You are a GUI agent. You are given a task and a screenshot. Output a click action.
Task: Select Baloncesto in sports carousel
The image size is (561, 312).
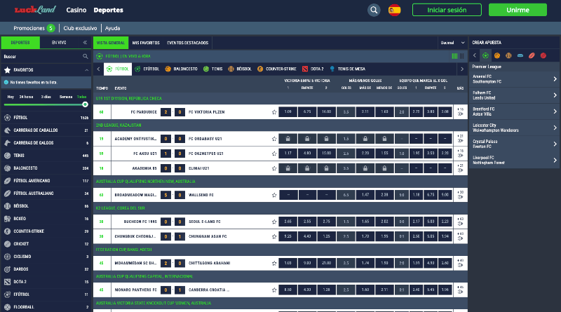182,69
